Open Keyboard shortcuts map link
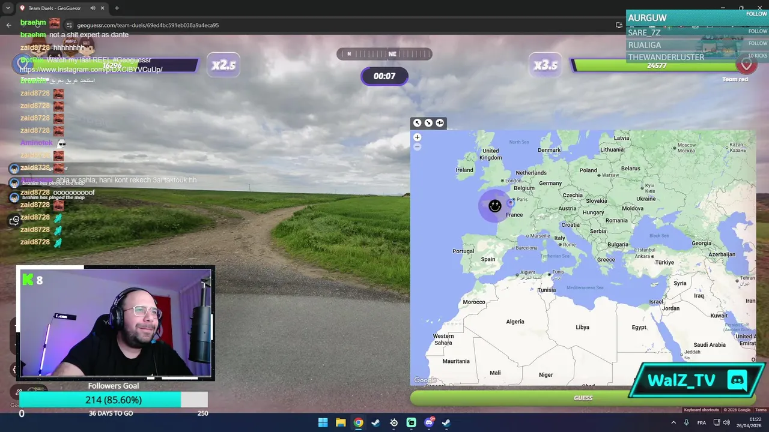 tap(701, 410)
